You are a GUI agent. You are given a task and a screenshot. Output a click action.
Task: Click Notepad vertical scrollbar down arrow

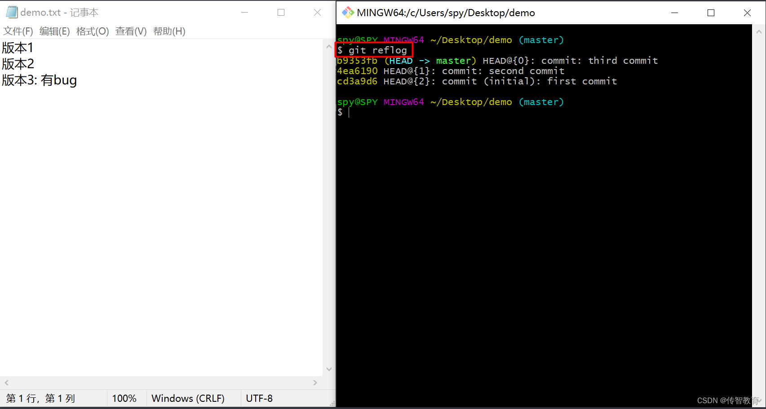(329, 369)
